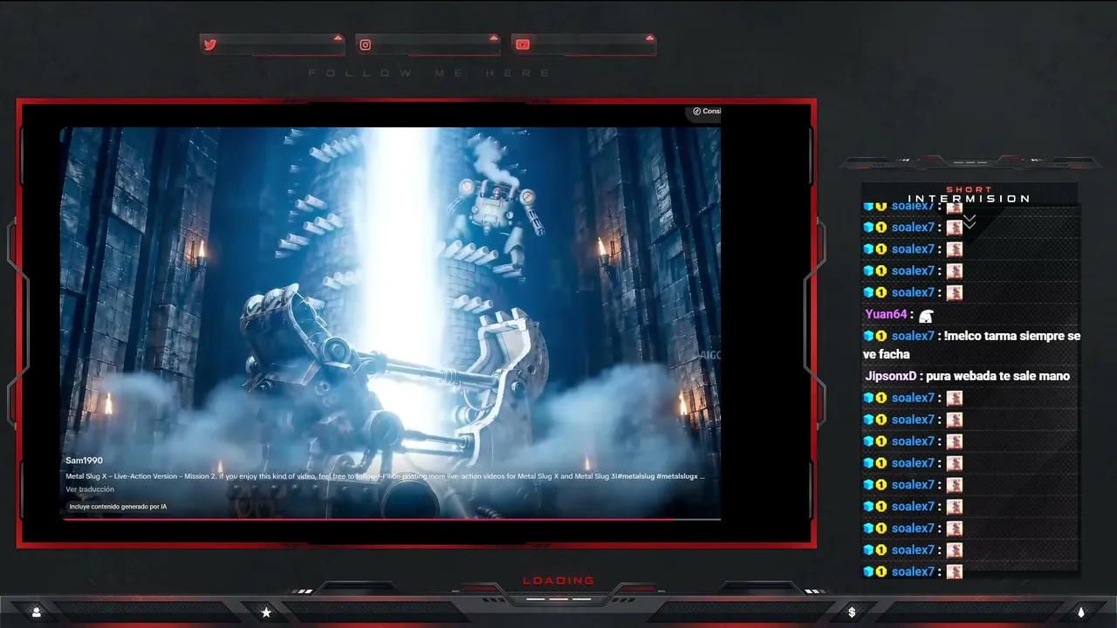Click the 'SHORT INTERMISION' chat header

(970, 195)
